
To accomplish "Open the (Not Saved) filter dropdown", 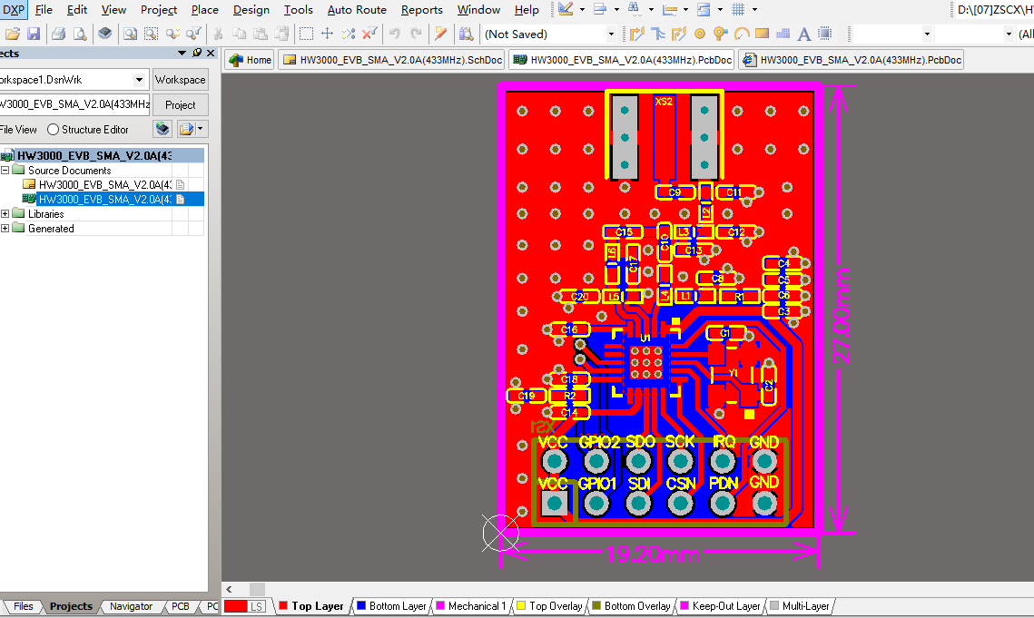I will 611,34.
